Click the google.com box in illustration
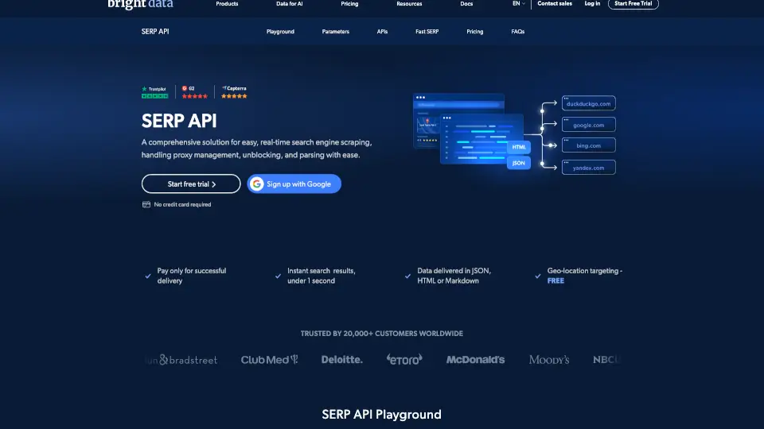Image resolution: width=764 pixels, height=429 pixels. 589,125
